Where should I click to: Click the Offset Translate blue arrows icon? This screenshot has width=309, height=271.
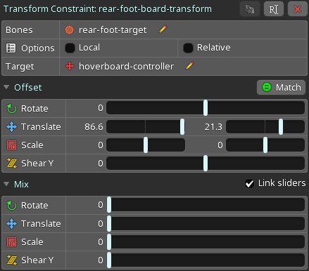(x=11, y=126)
